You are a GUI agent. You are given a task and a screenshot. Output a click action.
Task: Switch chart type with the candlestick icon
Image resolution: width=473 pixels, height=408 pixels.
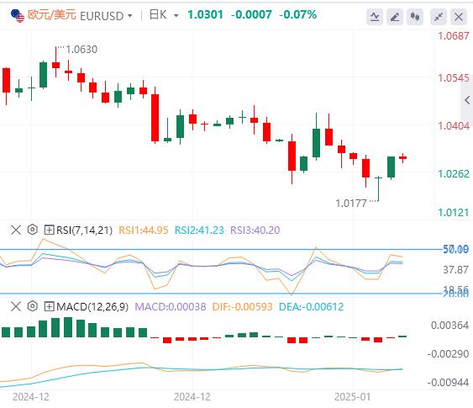tap(415, 17)
